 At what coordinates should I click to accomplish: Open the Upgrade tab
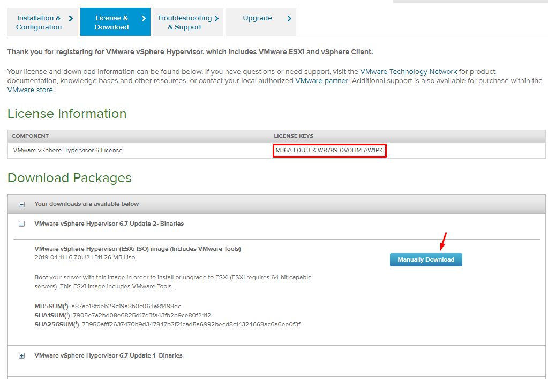(261, 22)
